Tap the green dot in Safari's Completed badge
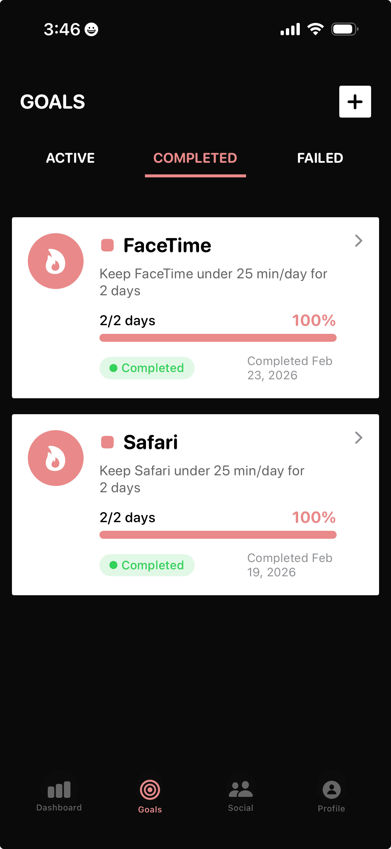391x849 pixels. tap(113, 565)
